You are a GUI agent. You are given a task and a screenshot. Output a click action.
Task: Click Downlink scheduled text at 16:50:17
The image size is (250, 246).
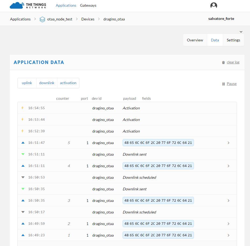139,212
